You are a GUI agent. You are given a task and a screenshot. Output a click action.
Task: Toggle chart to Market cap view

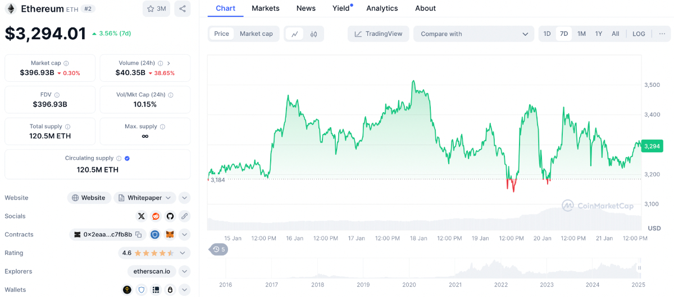256,34
